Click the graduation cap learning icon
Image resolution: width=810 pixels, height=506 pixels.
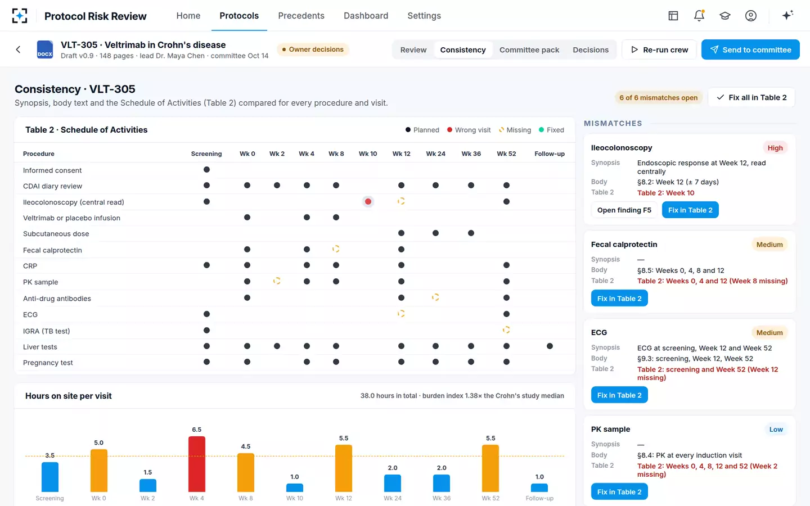click(x=725, y=16)
